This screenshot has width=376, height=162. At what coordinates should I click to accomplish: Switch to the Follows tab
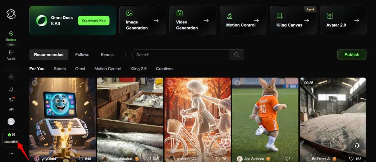click(x=82, y=55)
